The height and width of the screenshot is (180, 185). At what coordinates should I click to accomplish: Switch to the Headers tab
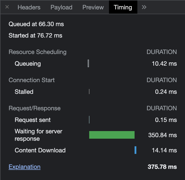pyautogui.click(x=29, y=7)
